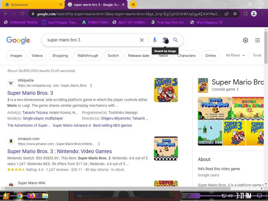Open The Adventures of Super... sublink
Screen dimensions: 268x201
(29, 125)
